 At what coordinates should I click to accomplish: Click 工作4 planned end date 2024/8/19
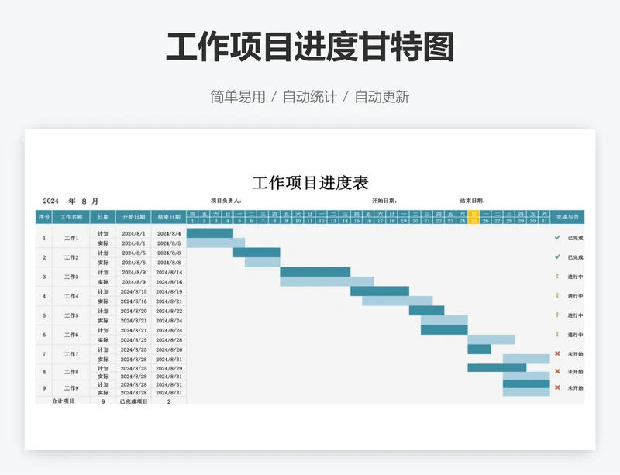tap(169, 291)
